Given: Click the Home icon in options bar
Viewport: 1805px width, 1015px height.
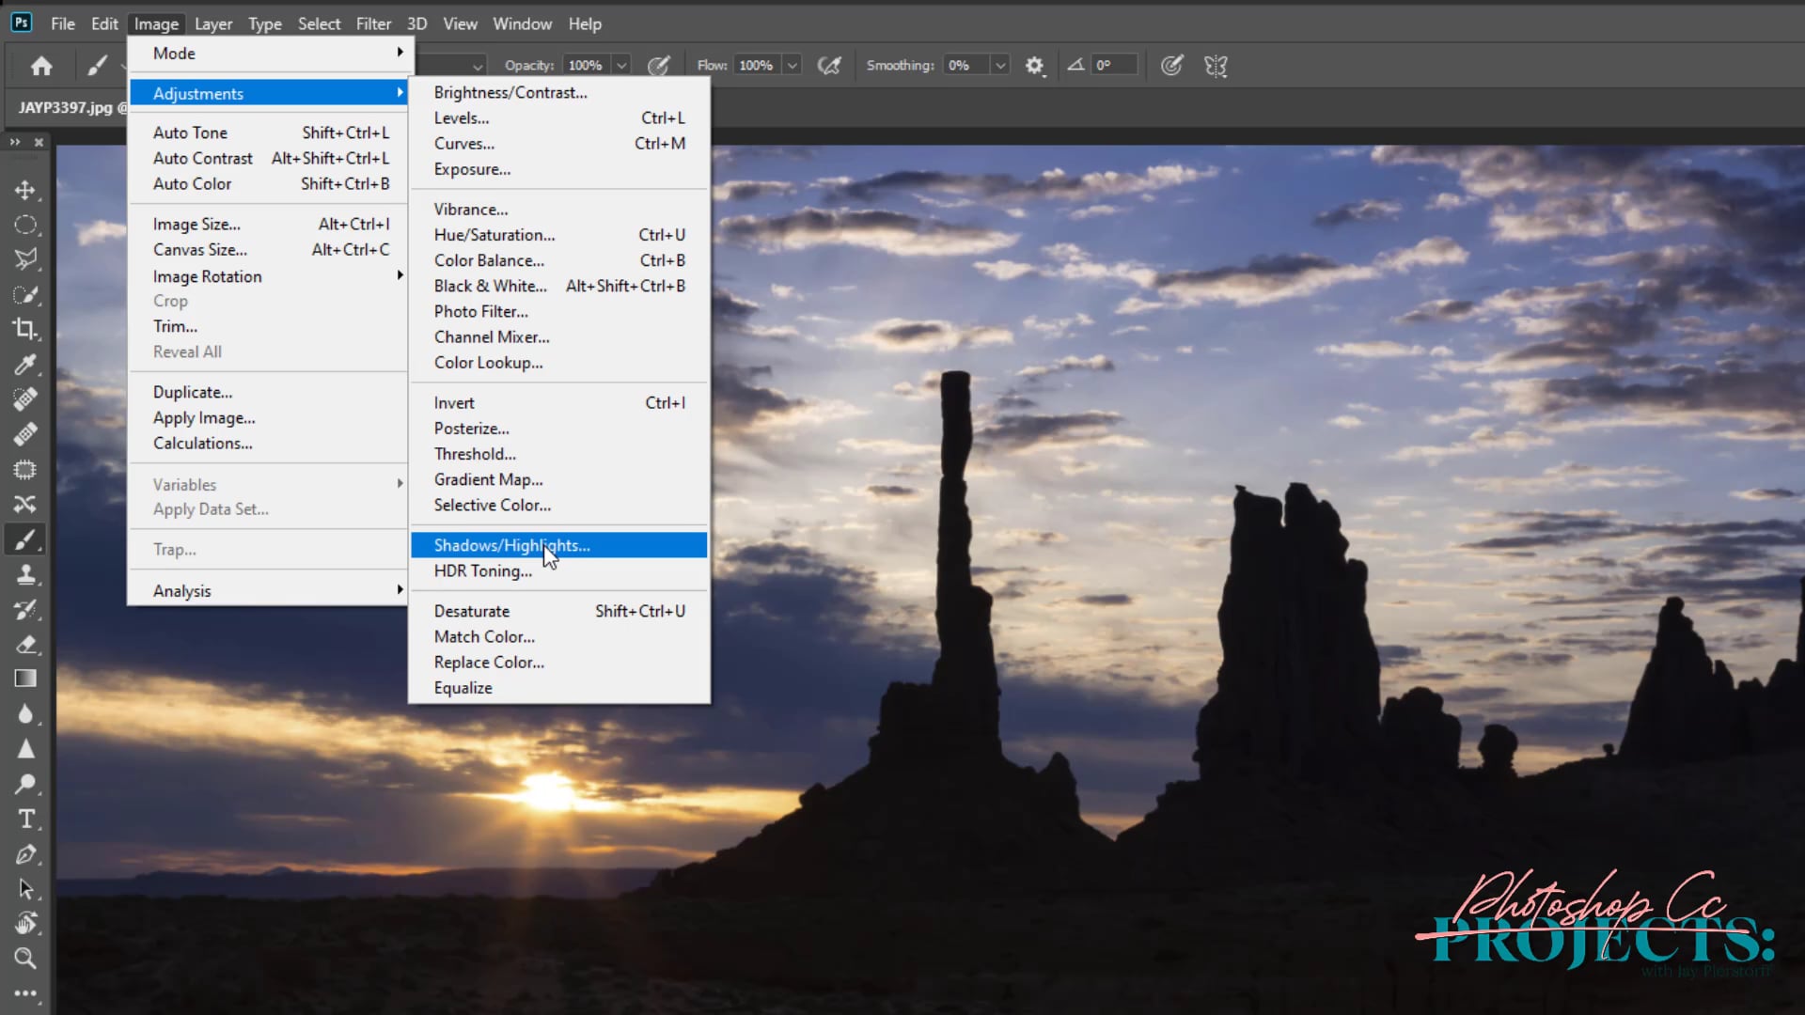Looking at the screenshot, I should [41, 66].
